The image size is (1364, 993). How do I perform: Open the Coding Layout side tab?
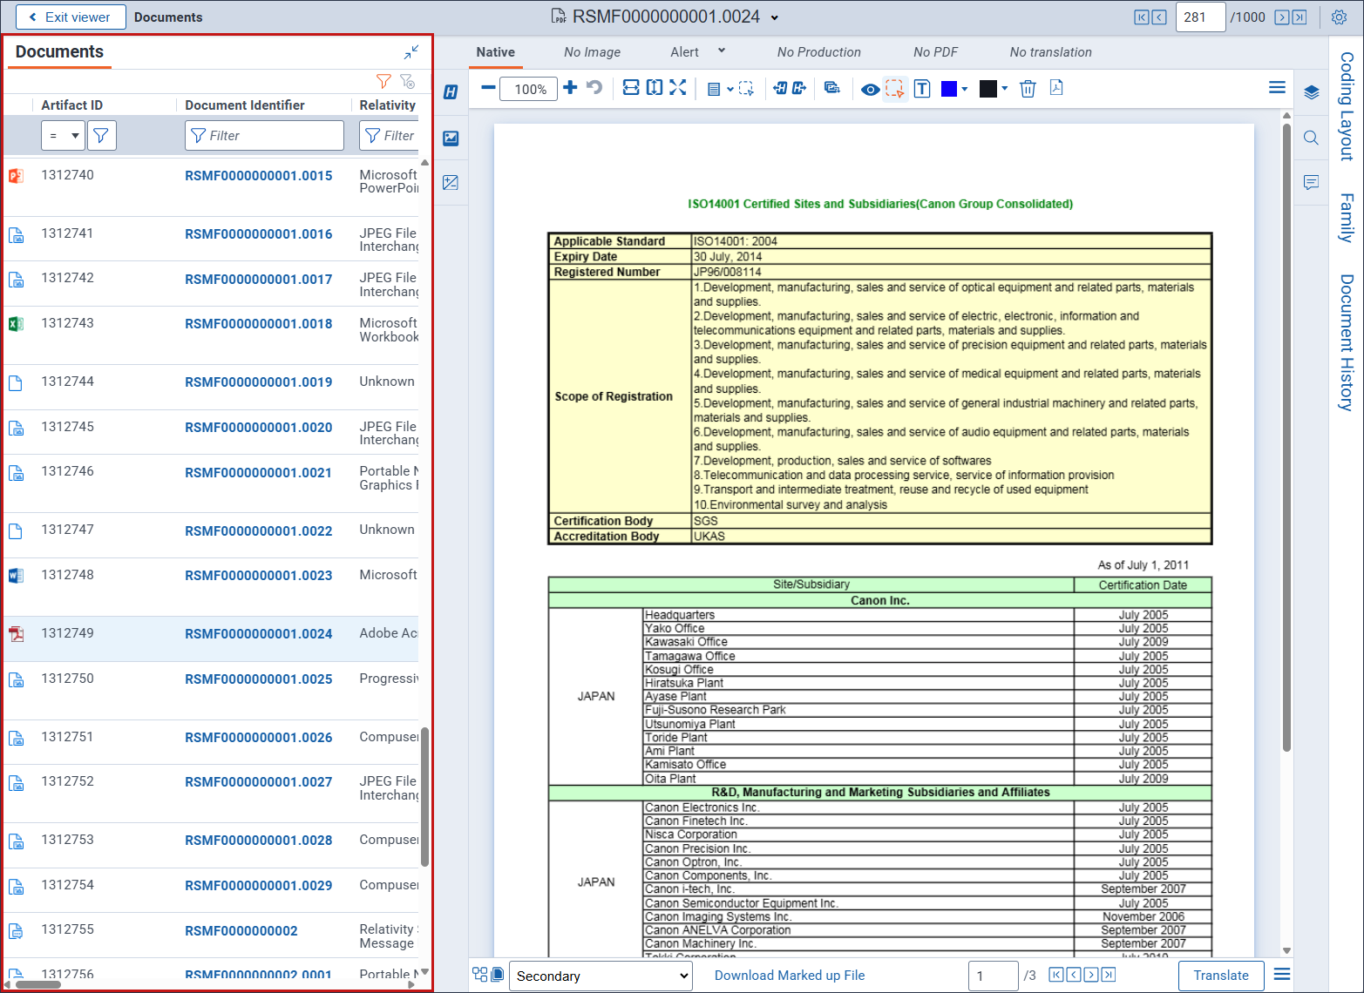(1347, 106)
